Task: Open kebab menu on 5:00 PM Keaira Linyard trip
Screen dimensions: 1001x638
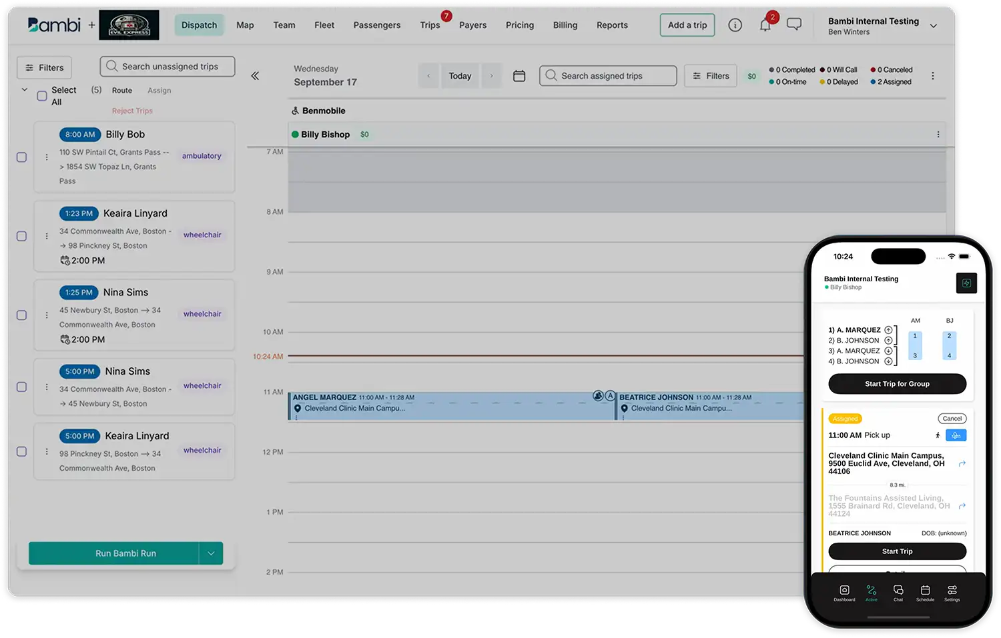Action: [x=47, y=451]
